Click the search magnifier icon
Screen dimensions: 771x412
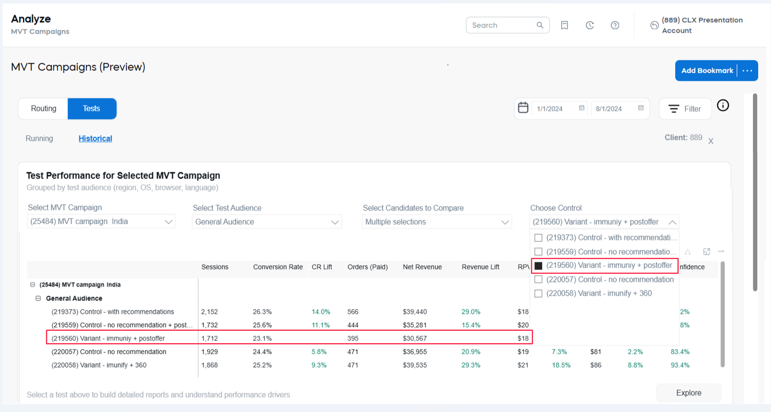(540, 25)
